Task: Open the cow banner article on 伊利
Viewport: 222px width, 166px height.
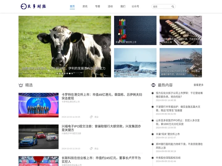Action: point(65,46)
